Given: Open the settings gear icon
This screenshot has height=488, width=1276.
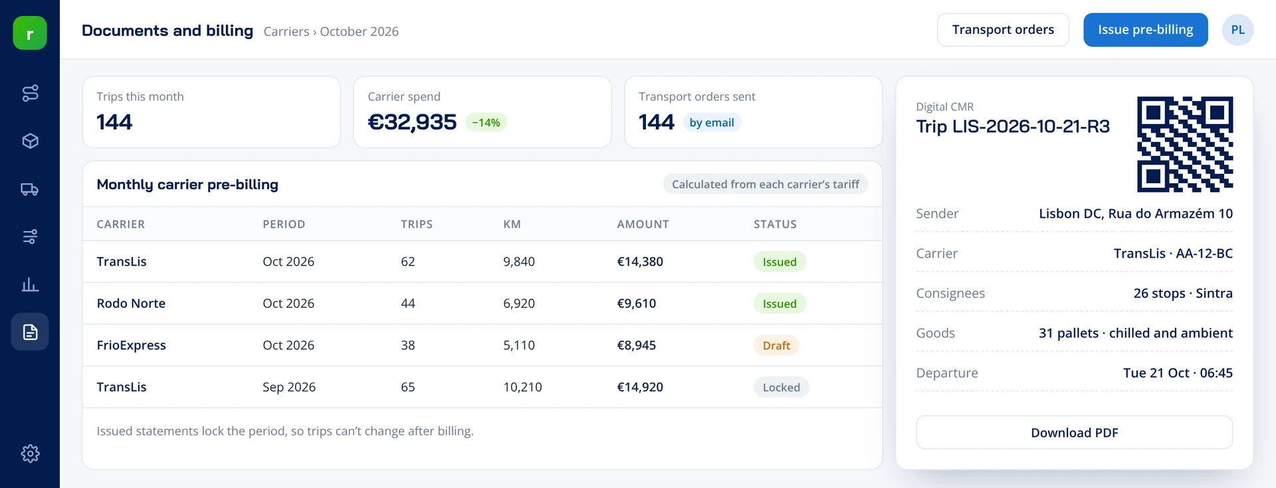Looking at the screenshot, I should [30, 453].
